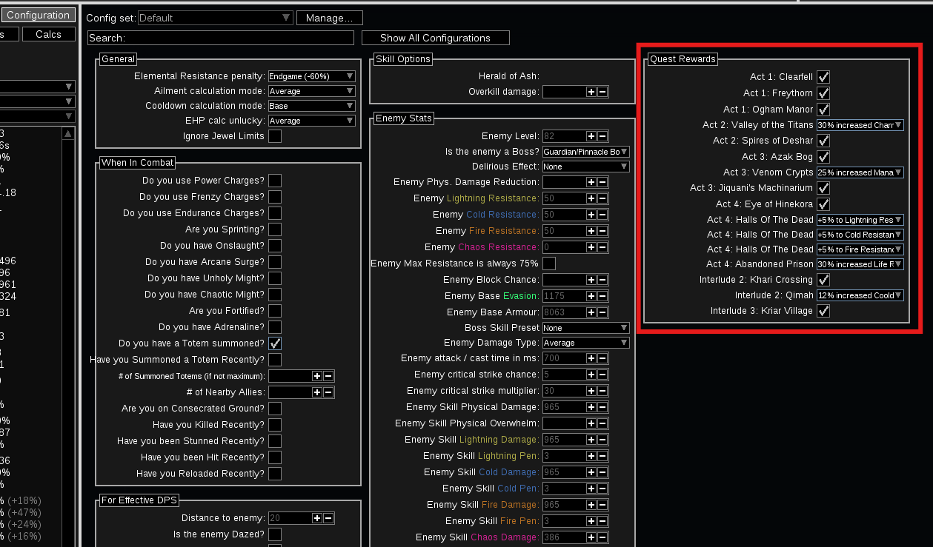Viewport: 933px width, 547px height.
Task: Expand Is the enemy a Boss dropdown
Action: 585,151
